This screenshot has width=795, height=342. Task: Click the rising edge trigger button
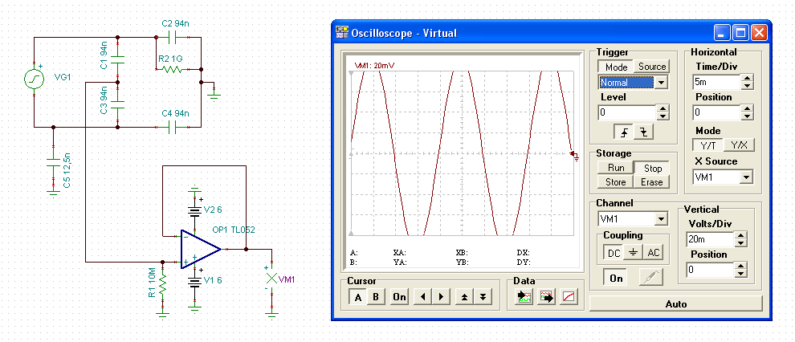point(624,132)
